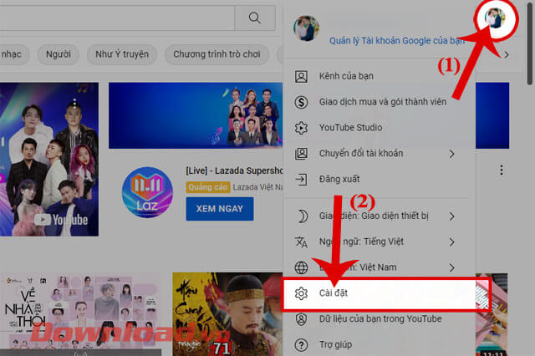The image size is (535, 356).
Task: Select the 'Người' filter chip
Action: point(59,54)
